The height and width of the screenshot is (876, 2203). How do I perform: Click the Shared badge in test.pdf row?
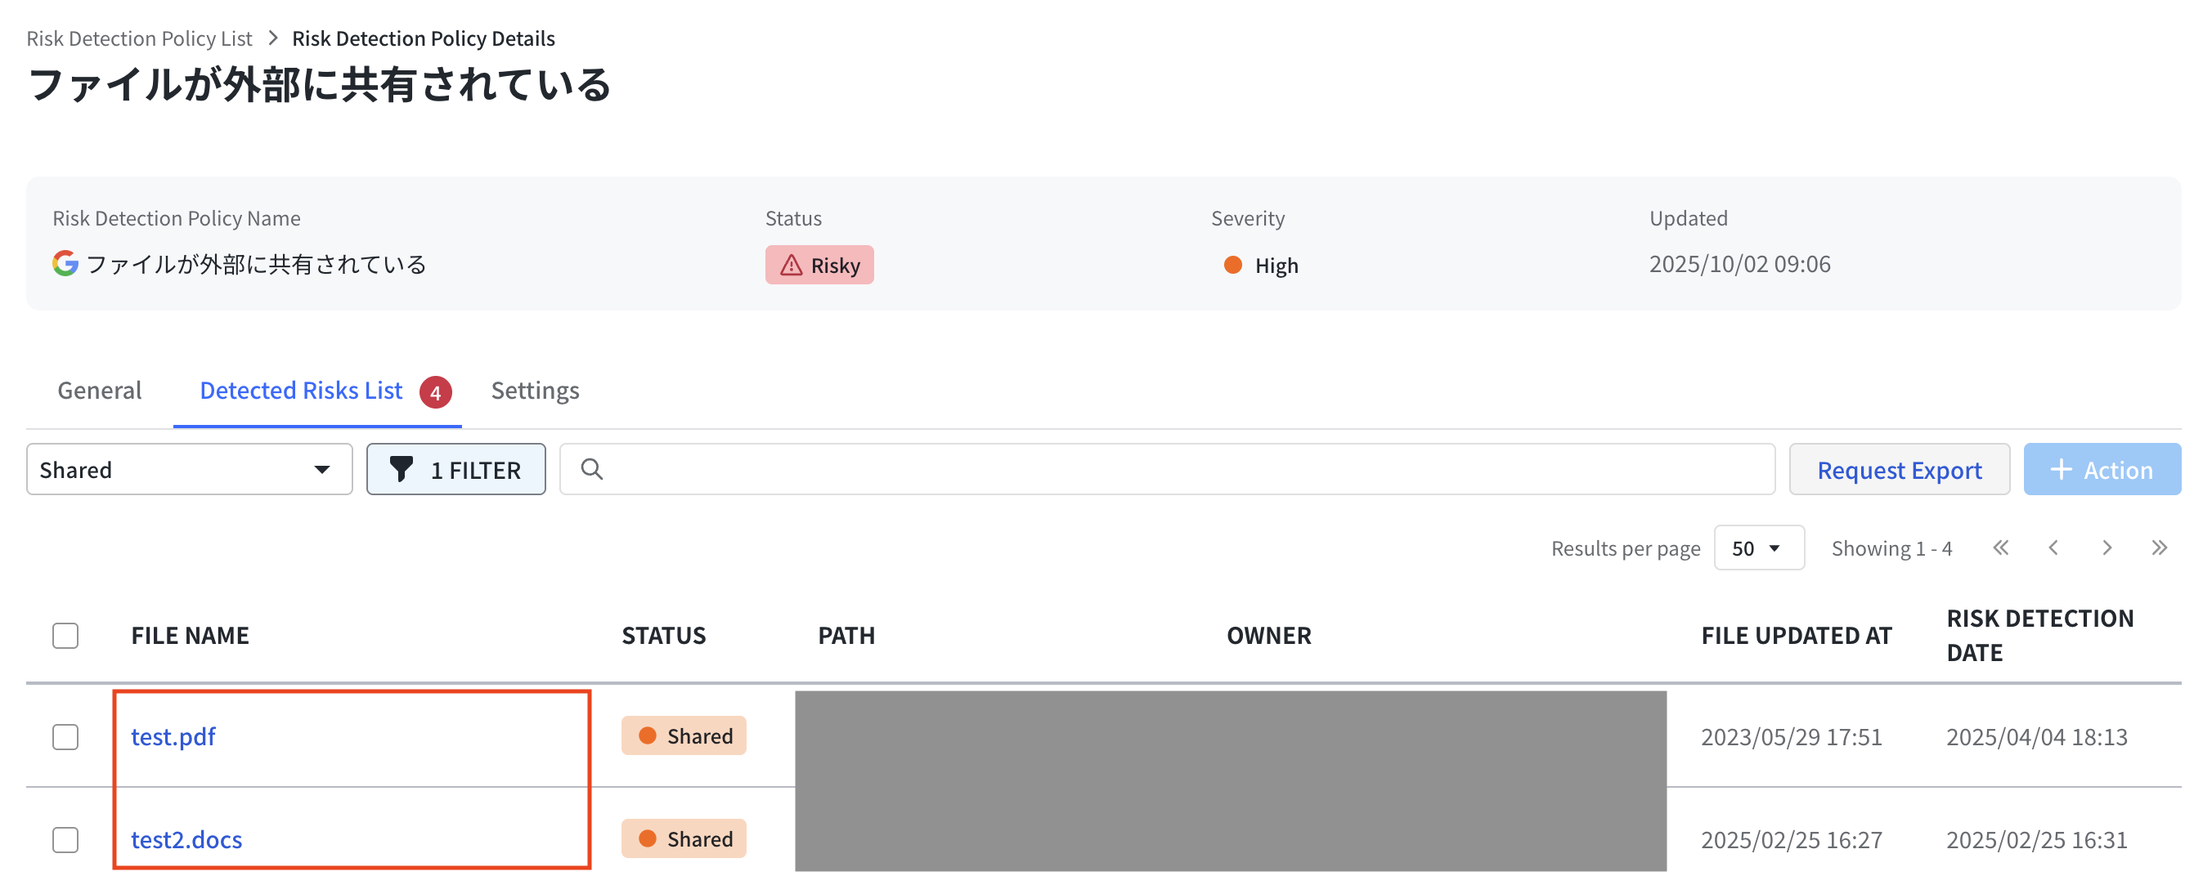coord(684,735)
